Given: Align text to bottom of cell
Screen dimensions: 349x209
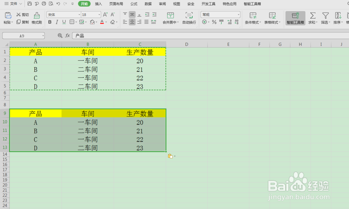Looking at the screenshot, I should pyautogui.click(x=139, y=15).
